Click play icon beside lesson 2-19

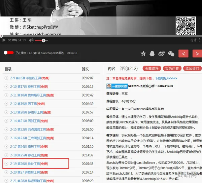point(6,164)
